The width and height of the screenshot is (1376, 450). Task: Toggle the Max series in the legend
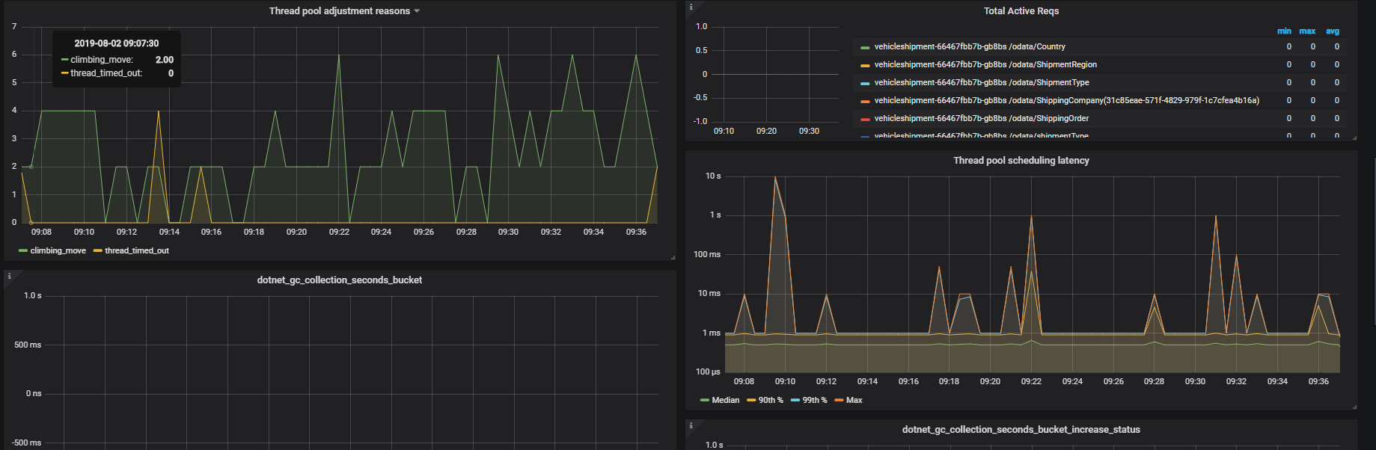[x=854, y=401]
